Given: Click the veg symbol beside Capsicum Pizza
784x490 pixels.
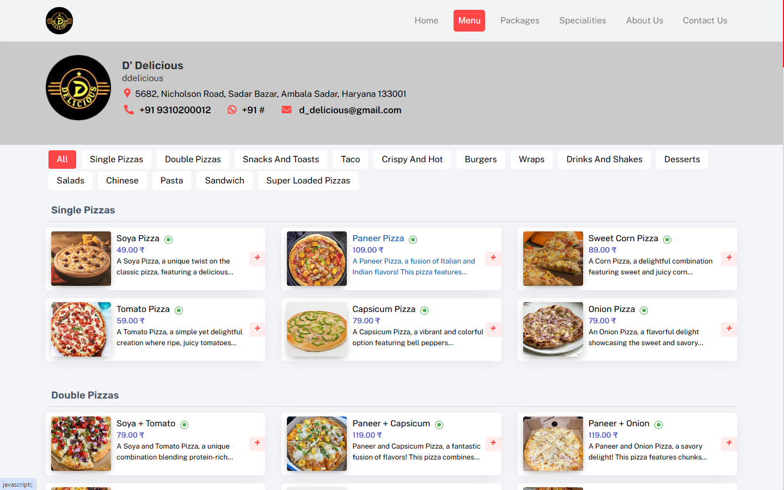Looking at the screenshot, I should 425,310.
